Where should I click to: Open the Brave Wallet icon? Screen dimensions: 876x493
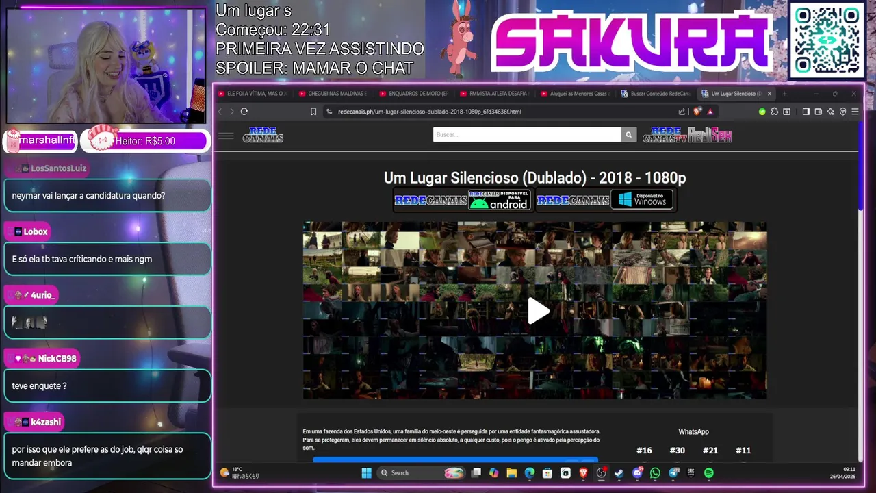click(x=818, y=112)
